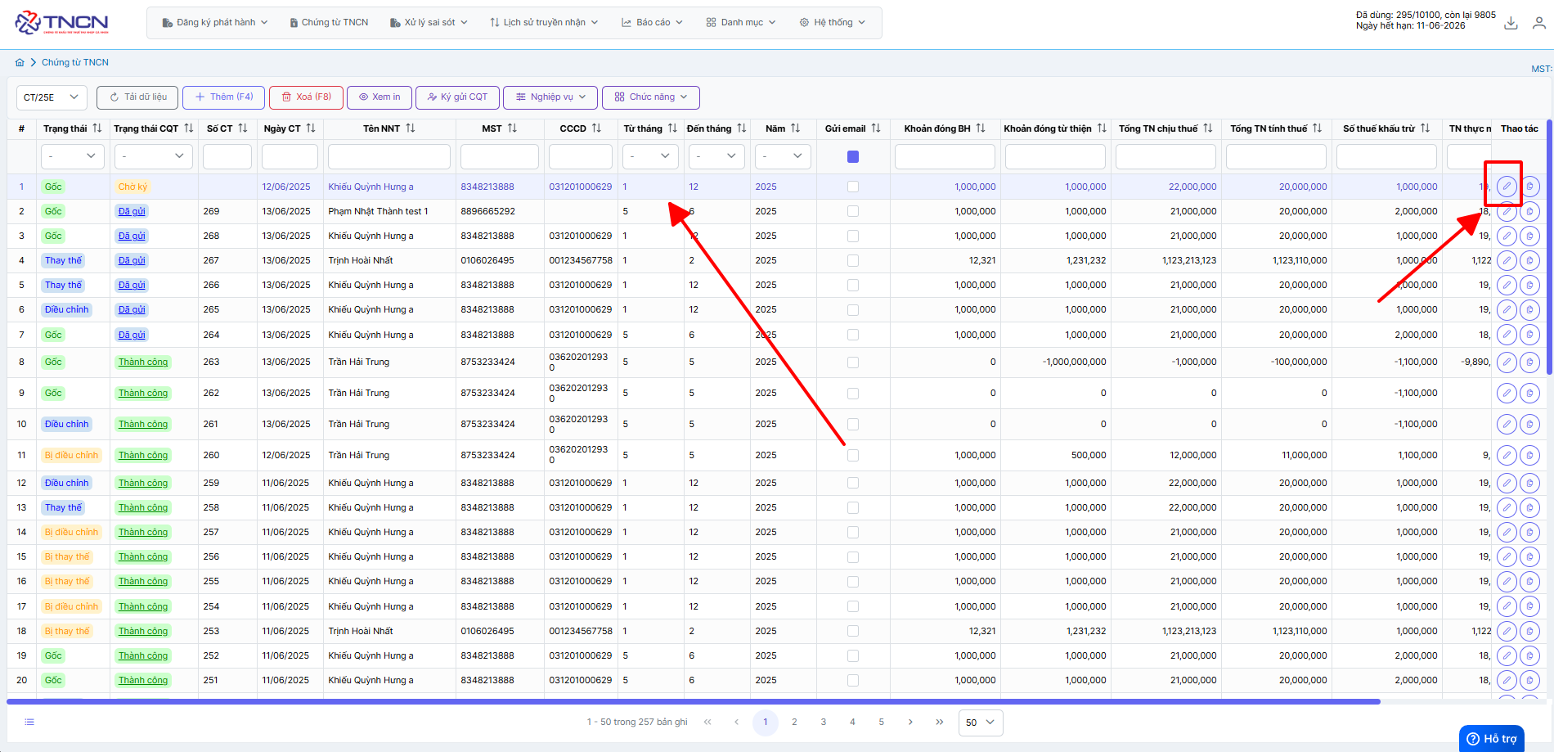
Task: Click copy icon for row 4
Action: click(1530, 261)
